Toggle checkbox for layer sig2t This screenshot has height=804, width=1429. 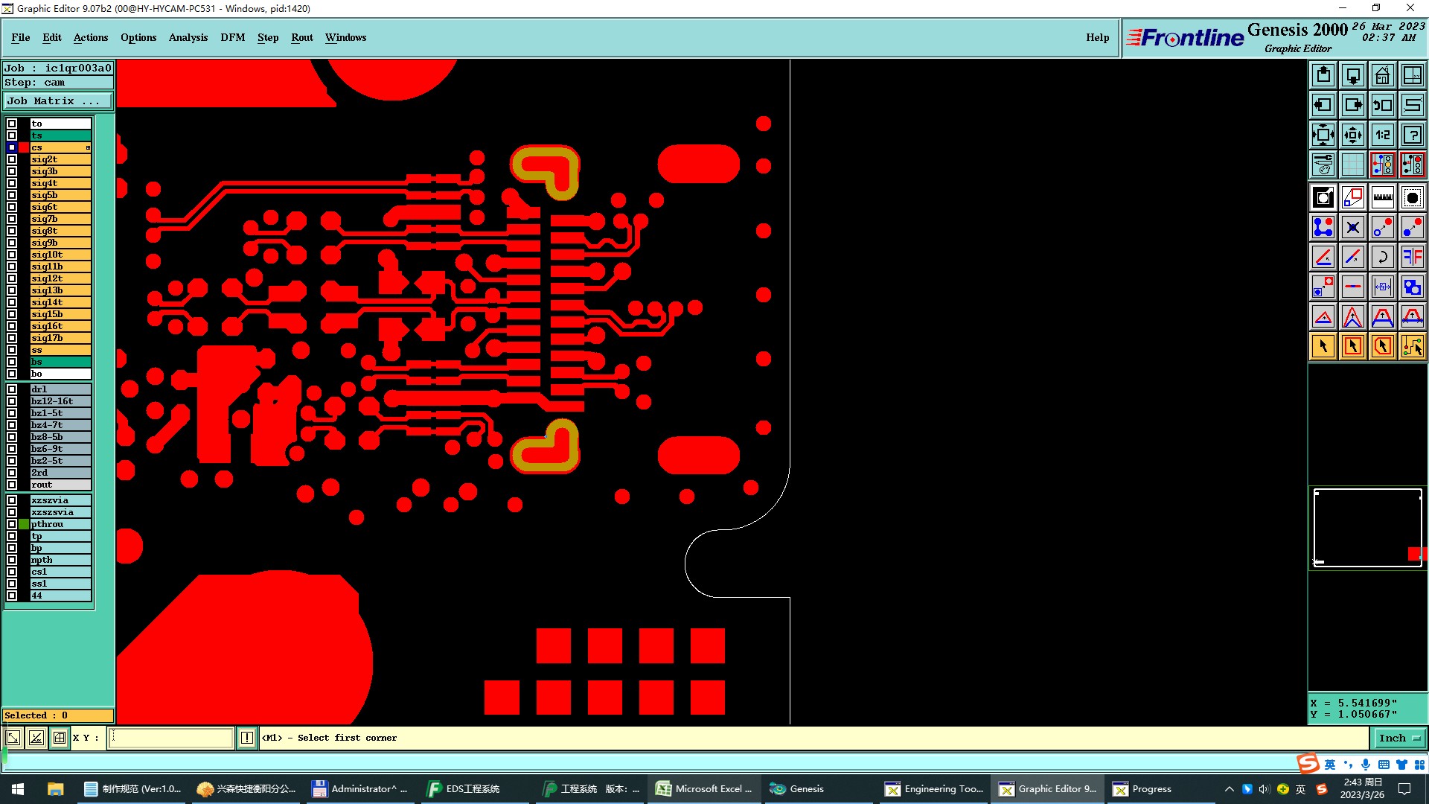12,159
